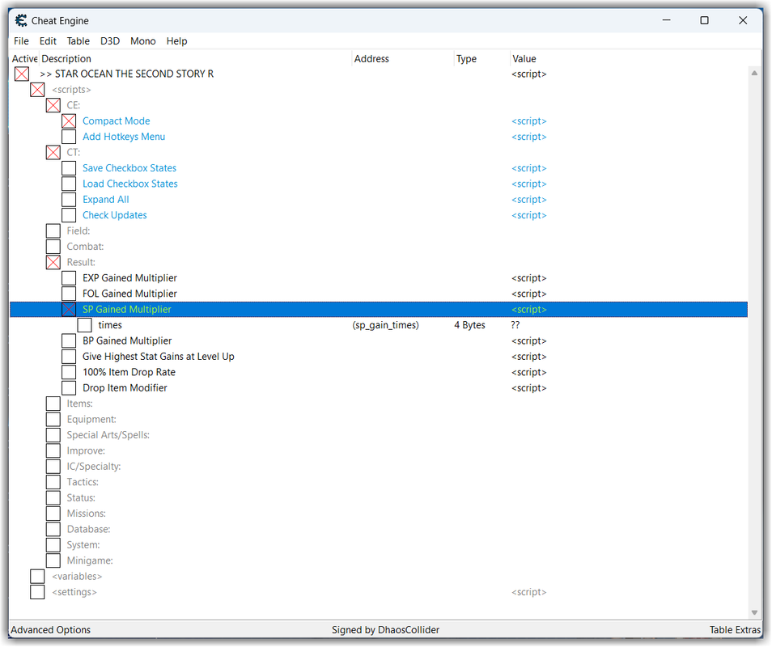The image size is (772, 647).
Task: Click <script> value of EXP Gained Multiplier
Action: pyautogui.click(x=528, y=278)
